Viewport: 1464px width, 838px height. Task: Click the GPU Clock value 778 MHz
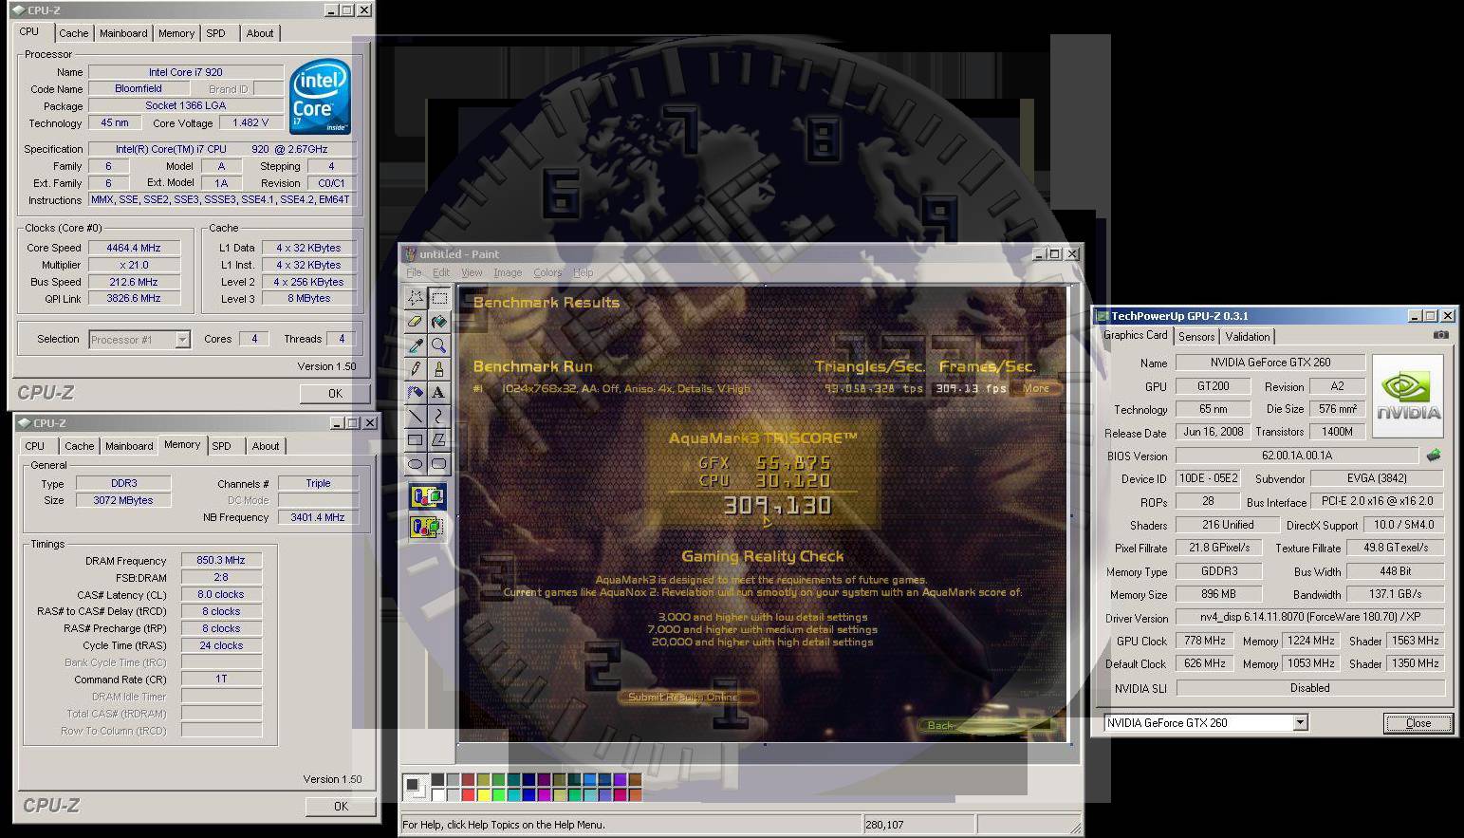1205,641
